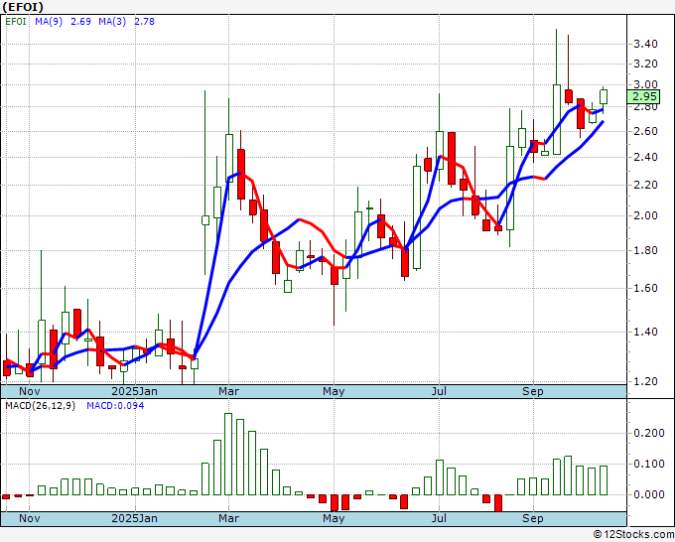Click the 0.000 MACD axis label
Screen dimensions: 675x542
tap(647, 494)
